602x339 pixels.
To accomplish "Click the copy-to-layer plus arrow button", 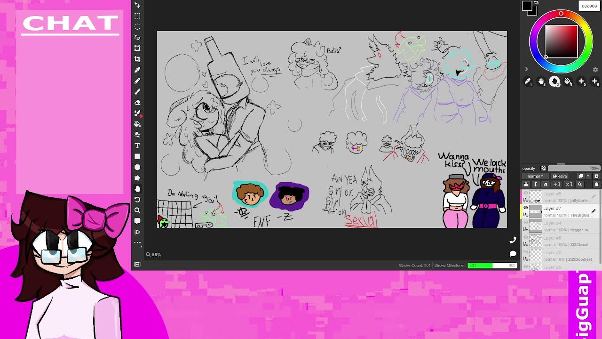I will [557, 185].
